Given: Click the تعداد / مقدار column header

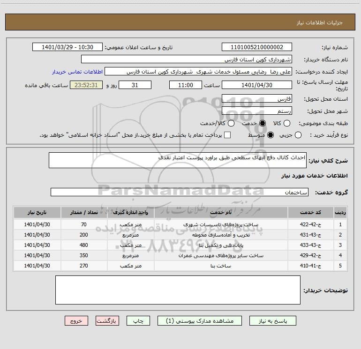Looking at the screenshot, I should point(84,212).
